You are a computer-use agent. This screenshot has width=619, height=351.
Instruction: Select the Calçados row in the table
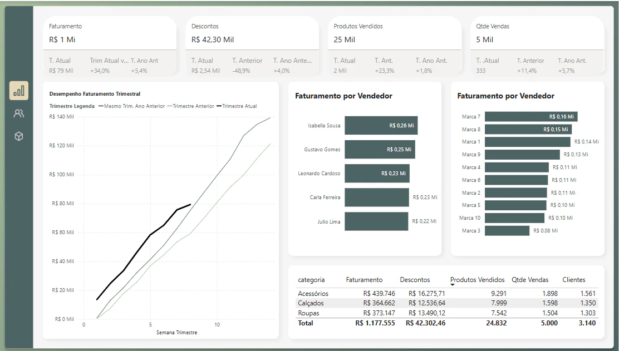(447, 303)
